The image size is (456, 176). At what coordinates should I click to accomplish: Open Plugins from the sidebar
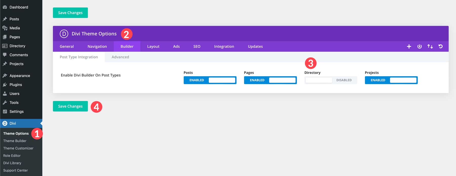pyautogui.click(x=16, y=85)
